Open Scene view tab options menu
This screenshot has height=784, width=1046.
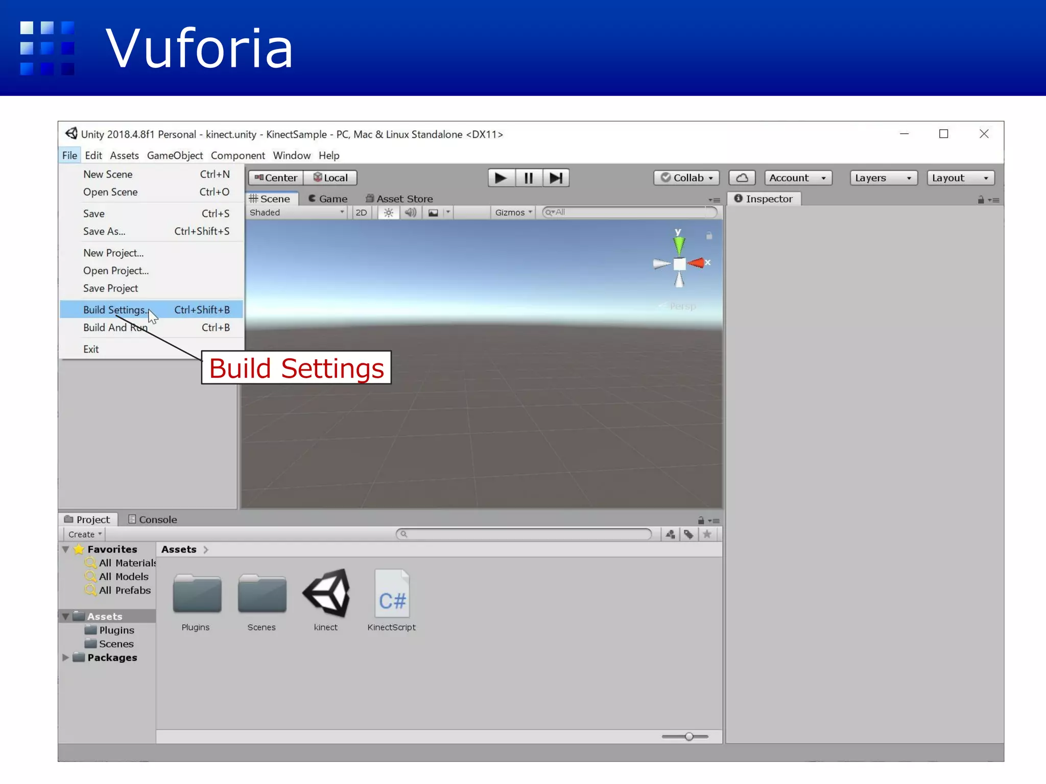[714, 200]
